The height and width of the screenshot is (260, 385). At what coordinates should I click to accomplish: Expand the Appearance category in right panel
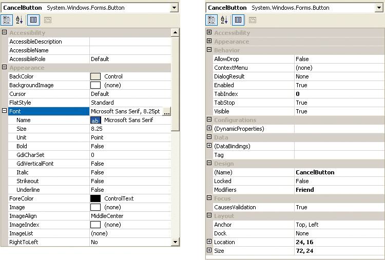click(x=209, y=42)
